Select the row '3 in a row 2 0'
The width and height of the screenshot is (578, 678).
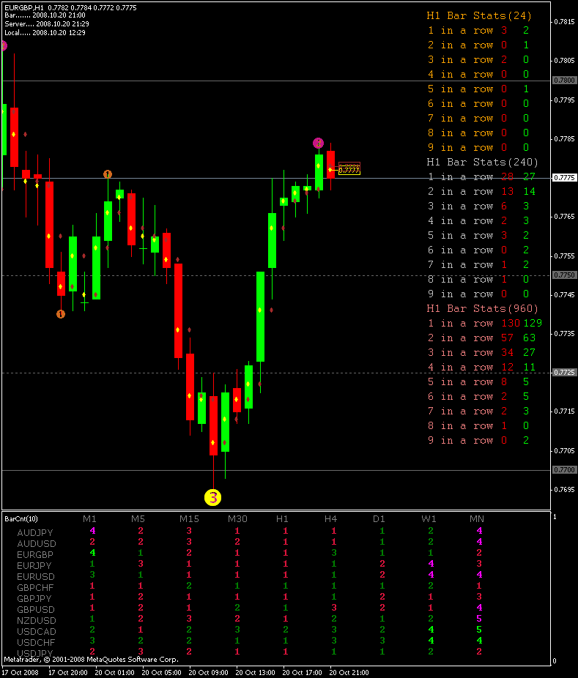pyautogui.click(x=478, y=59)
